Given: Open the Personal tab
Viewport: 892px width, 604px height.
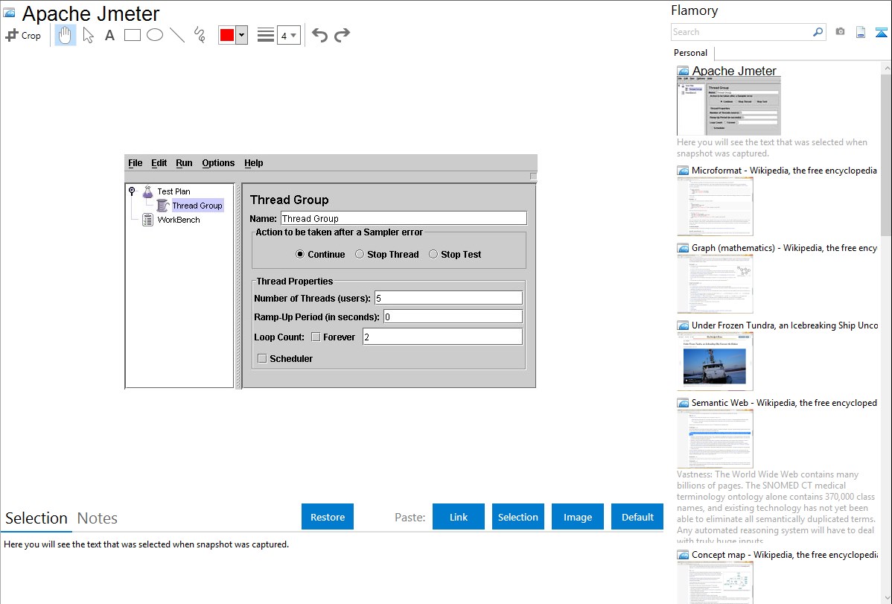Looking at the screenshot, I should pos(690,53).
